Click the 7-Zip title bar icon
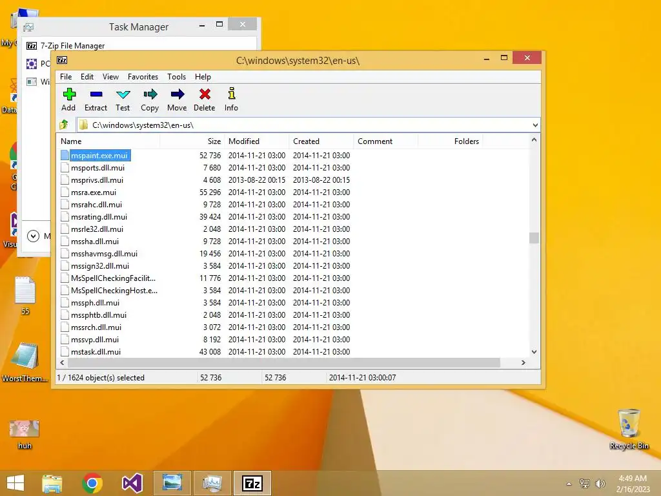Screen dimensions: 661x496 [x=62, y=60]
